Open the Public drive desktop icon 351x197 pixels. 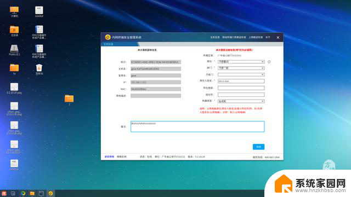point(14,50)
